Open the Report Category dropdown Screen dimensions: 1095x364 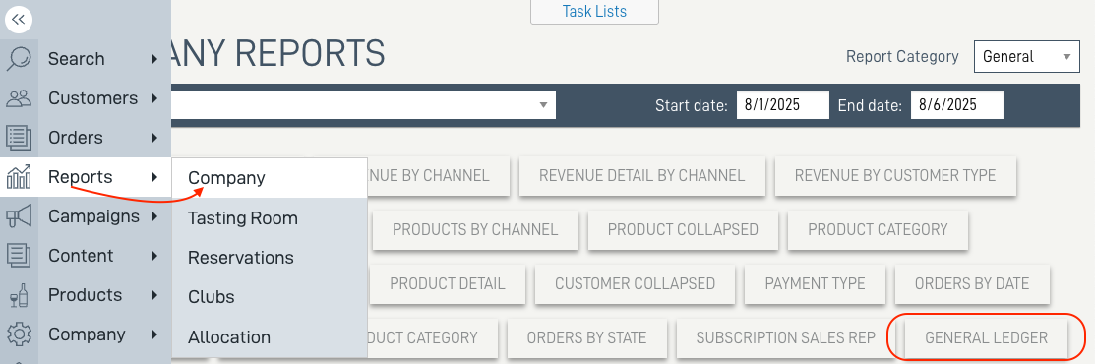pos(1027,57)
